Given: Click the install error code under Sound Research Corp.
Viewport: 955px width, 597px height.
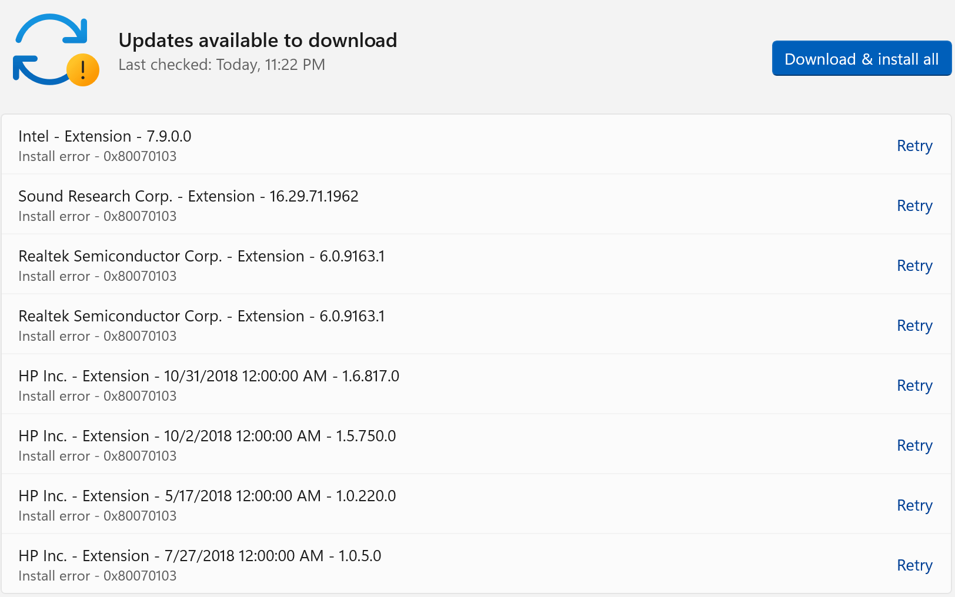Looking at the screenshot, I should coord(97,216).
